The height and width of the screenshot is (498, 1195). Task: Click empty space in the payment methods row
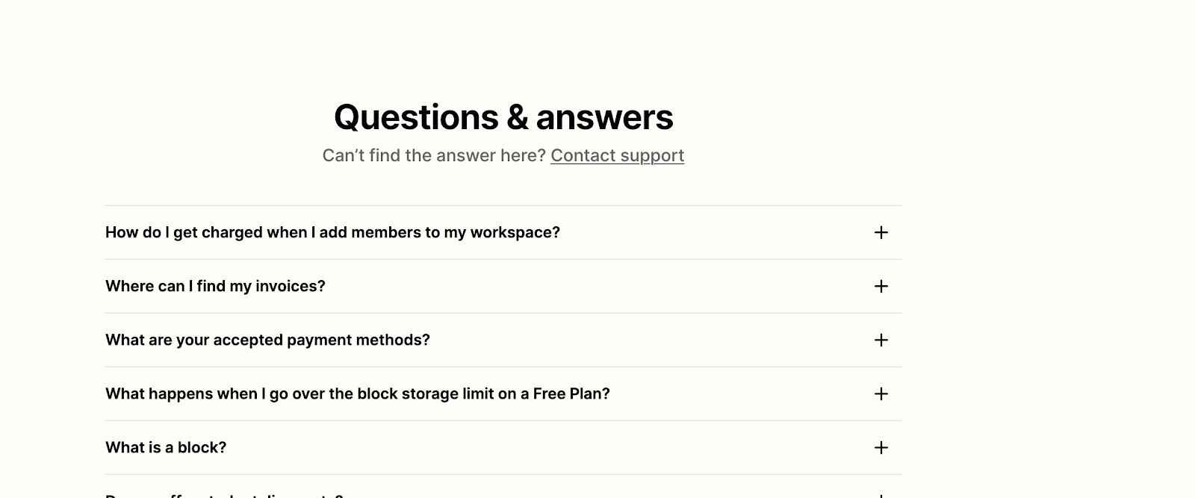pos(650,340)
